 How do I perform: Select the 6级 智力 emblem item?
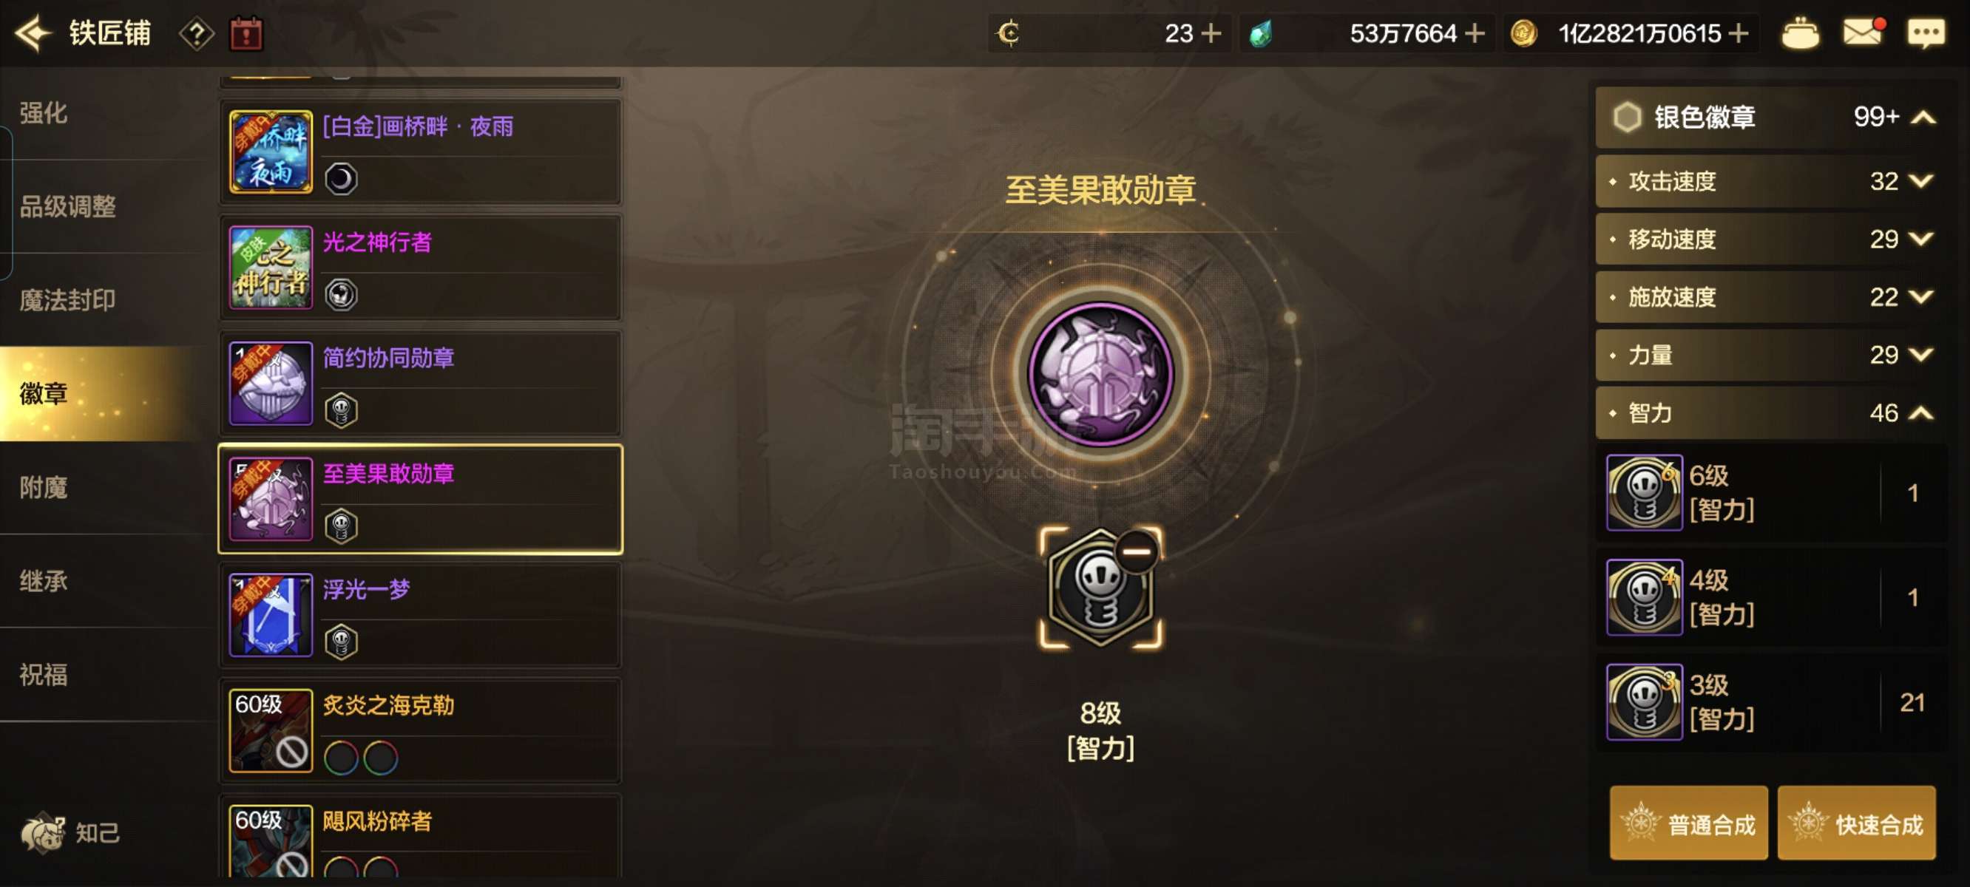(1771, 492)
